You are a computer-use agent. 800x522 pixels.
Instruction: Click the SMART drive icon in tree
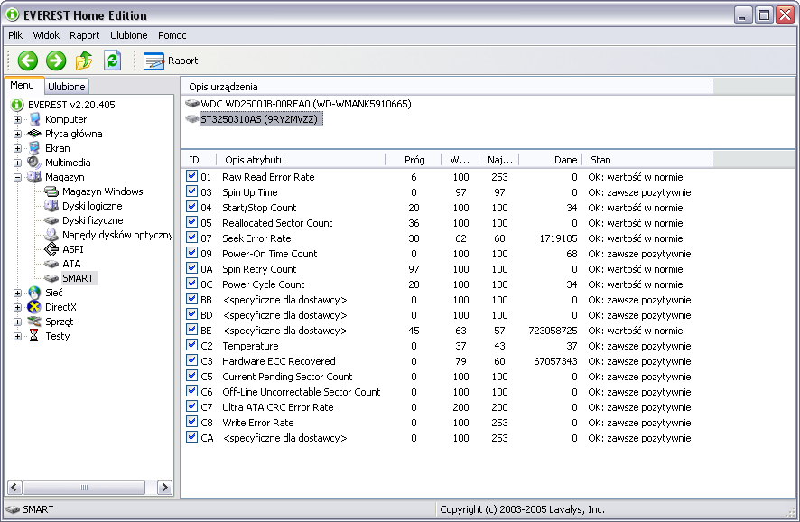coord(51,278)
